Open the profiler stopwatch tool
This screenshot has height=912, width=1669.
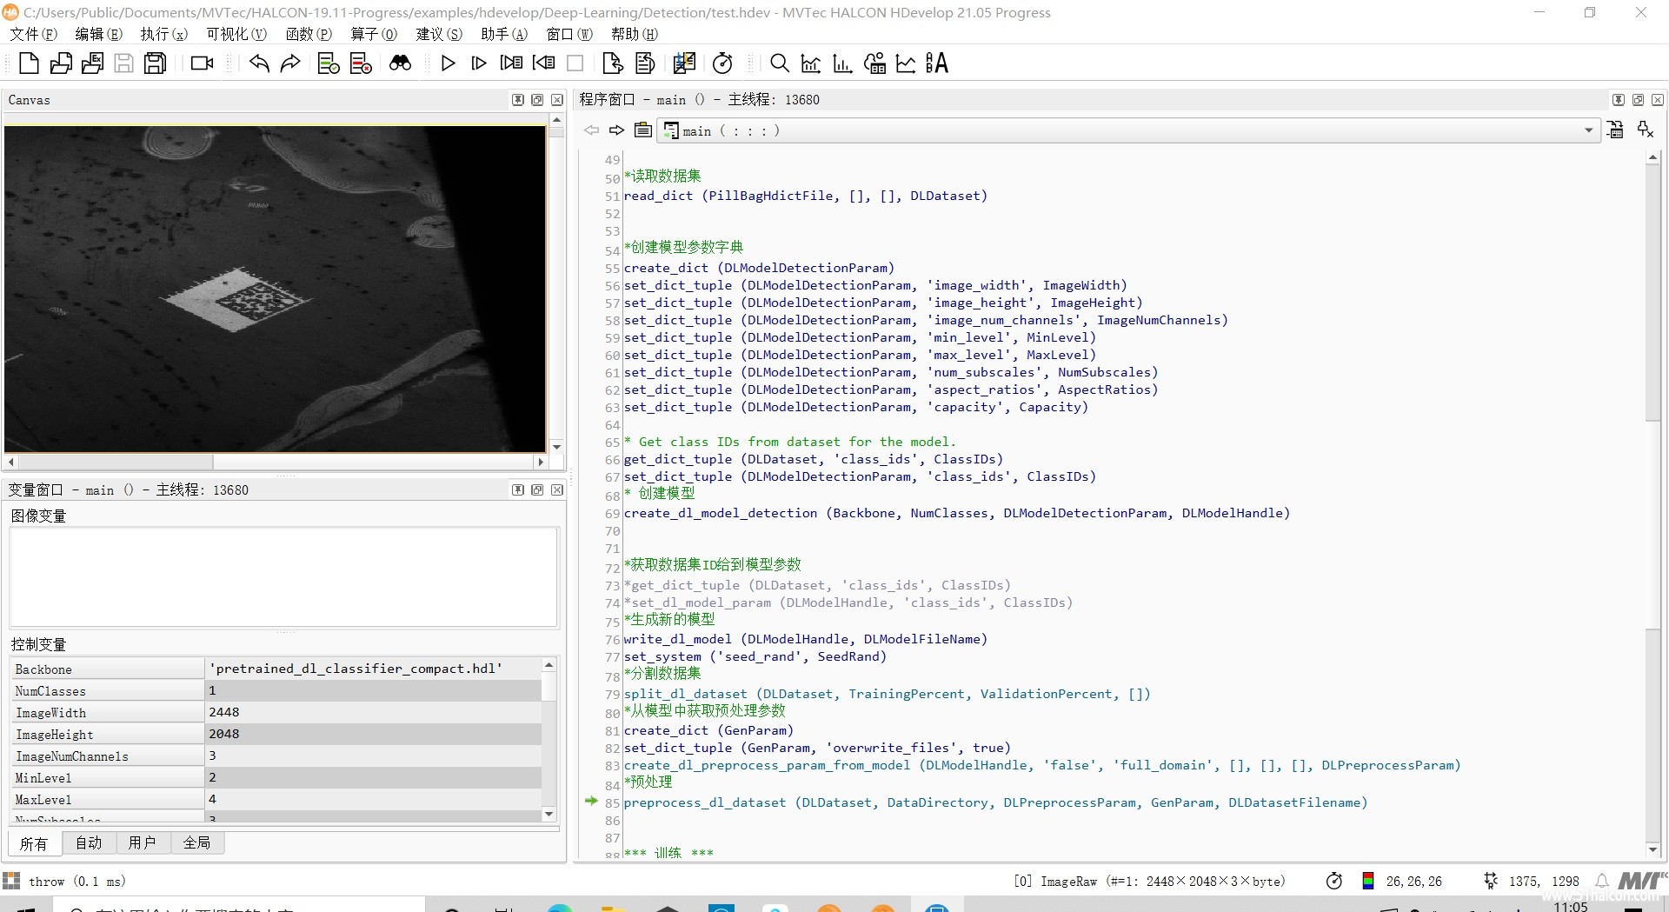coord(723,63)
